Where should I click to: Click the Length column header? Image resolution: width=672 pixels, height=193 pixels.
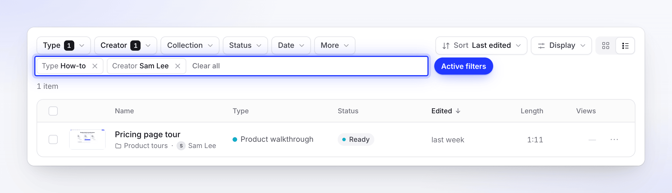click(532, 111)
